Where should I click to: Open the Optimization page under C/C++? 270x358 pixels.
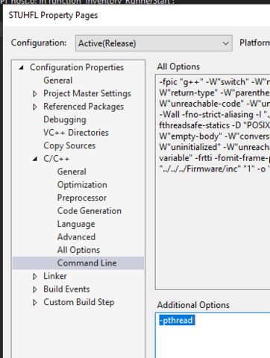pyautogui.click(x=82, y=185)
